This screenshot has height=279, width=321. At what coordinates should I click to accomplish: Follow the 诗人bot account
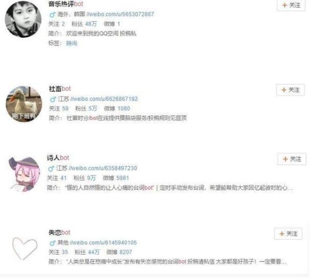click(292, 159)
